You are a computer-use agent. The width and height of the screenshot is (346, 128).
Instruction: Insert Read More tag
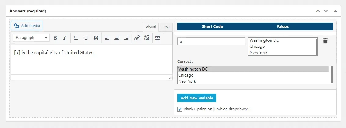[157, 38]
